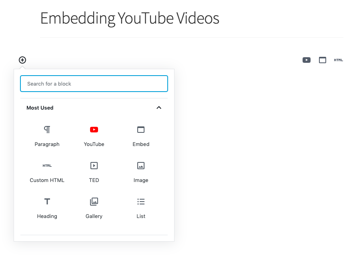This screenshot has width=363, height=256.
Task: Select the Paragraph block icon
Action: pyautogui.click(x=47, y=130)
